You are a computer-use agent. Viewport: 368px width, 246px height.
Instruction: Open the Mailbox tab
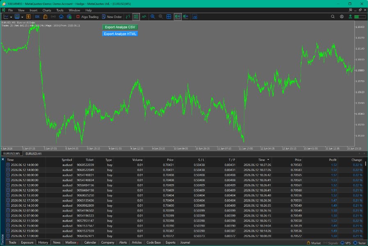click(71, 242)
